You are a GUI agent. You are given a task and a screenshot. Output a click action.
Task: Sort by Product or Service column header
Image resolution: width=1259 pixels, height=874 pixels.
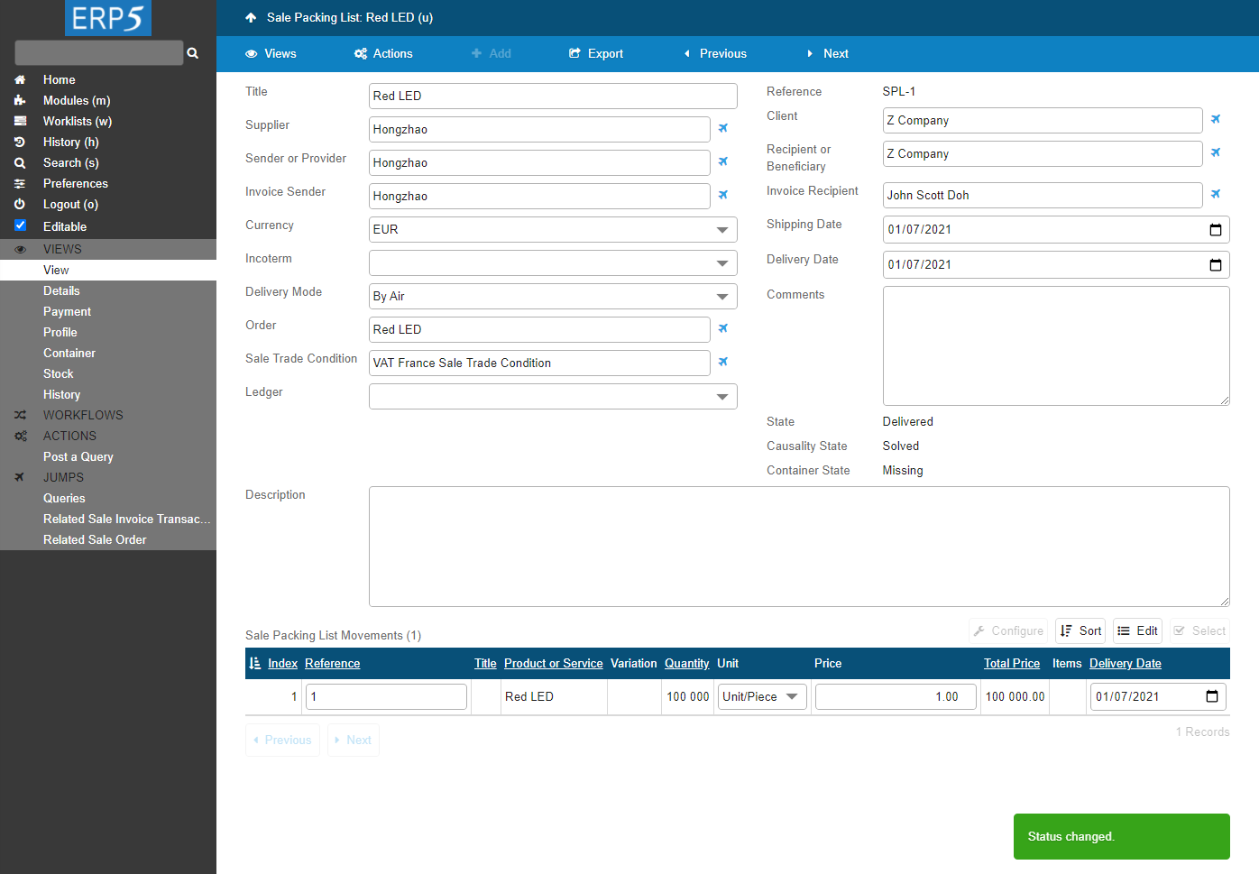(x=554, y=663)
